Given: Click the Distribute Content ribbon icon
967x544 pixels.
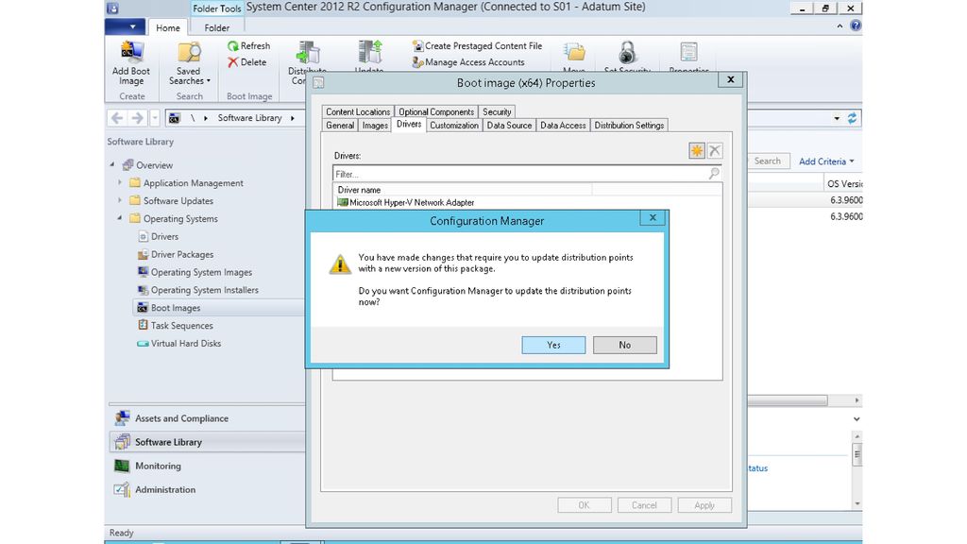Looking at the screenshot, I should point(308,54).
